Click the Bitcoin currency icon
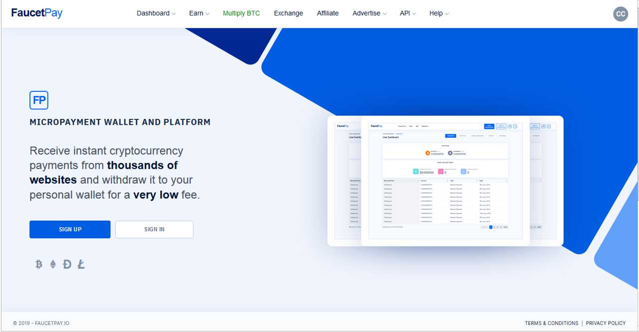This screenshot has height=332, width=639. (38, 264)
